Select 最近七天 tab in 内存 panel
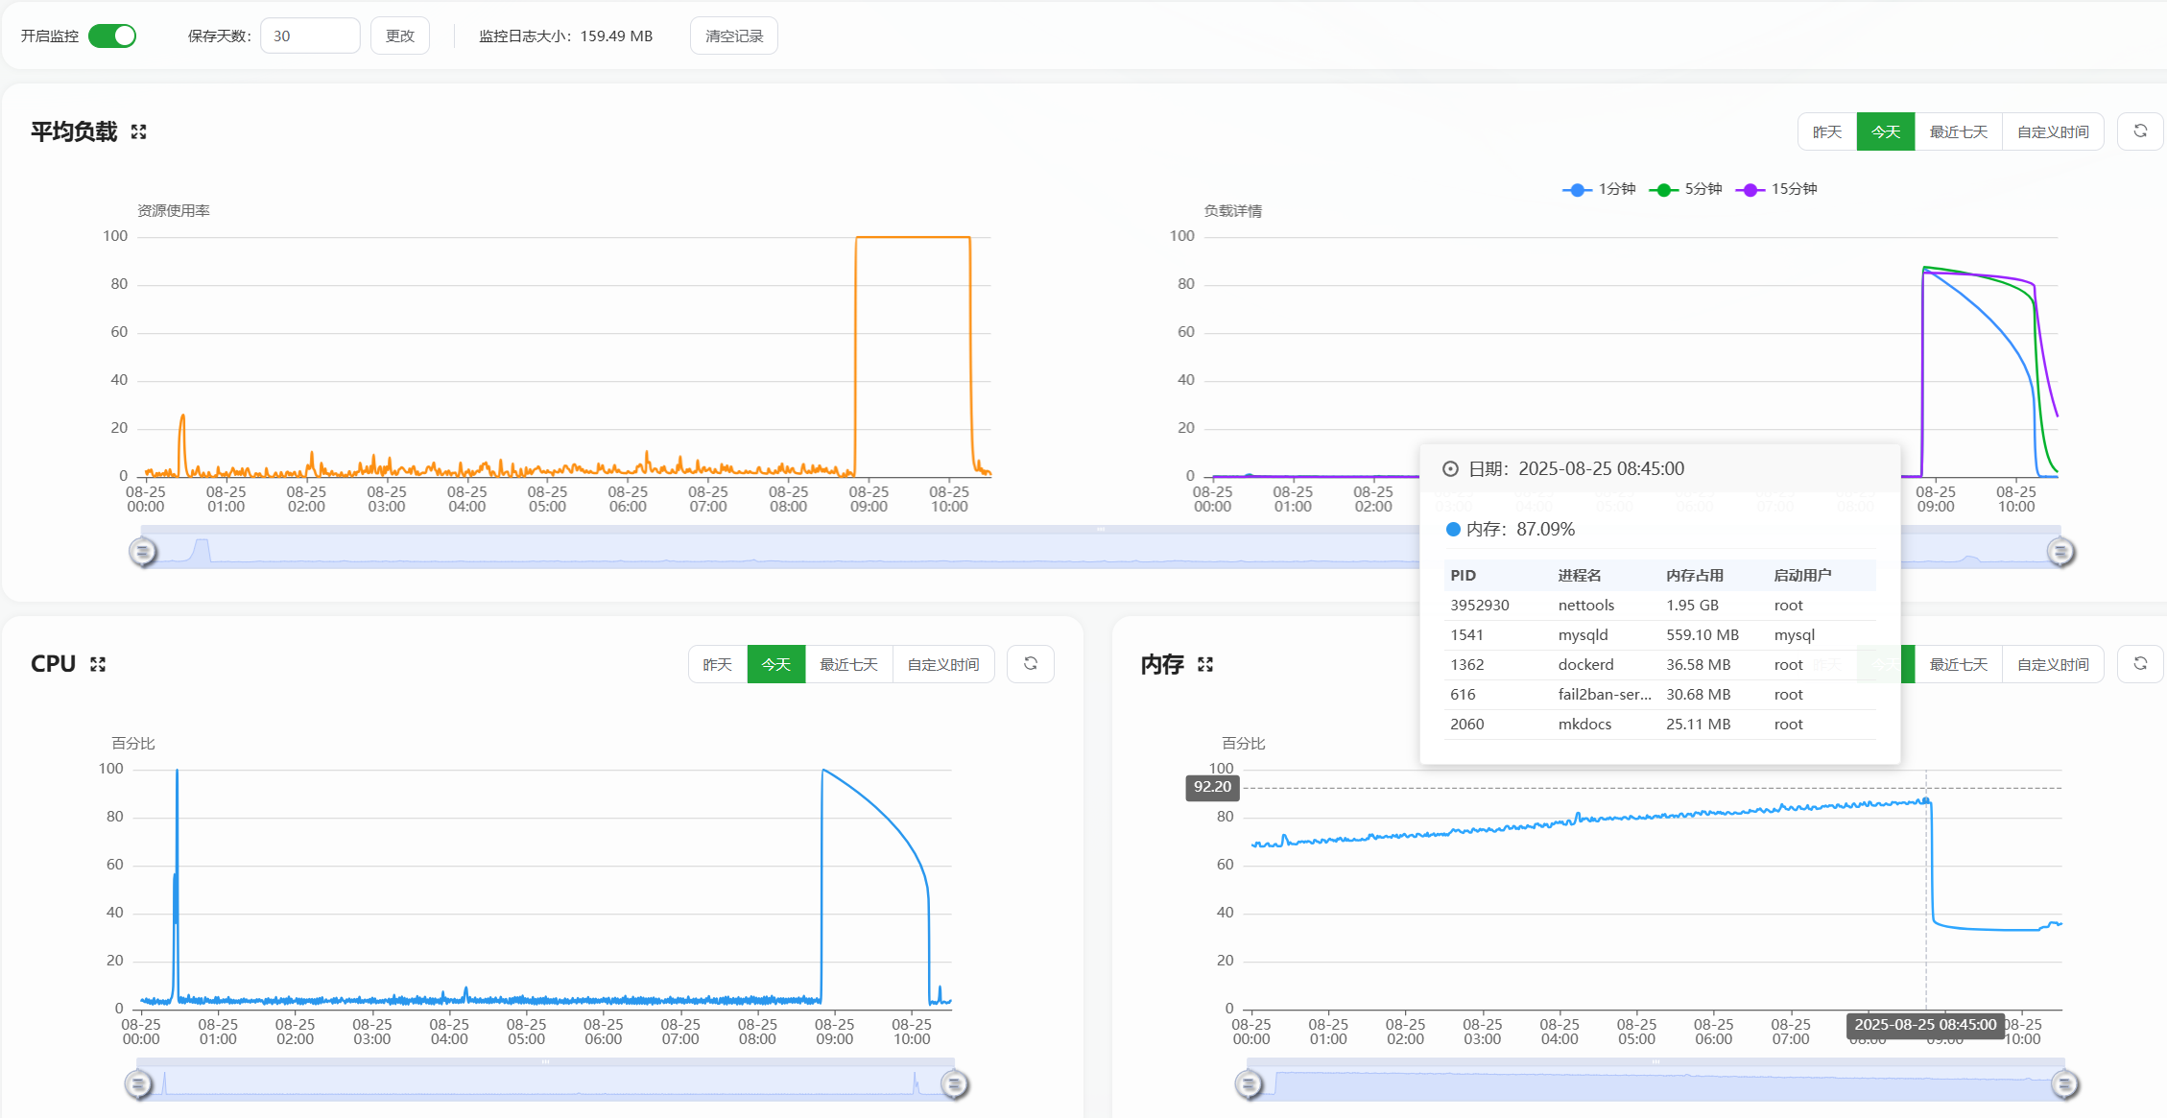The image size is (2167, 1118). 1959,664
